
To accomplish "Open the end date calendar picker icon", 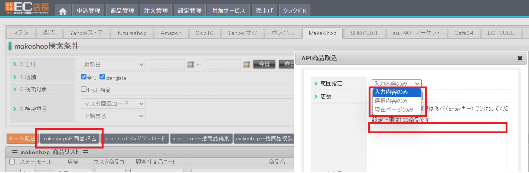I will (246, 64).
